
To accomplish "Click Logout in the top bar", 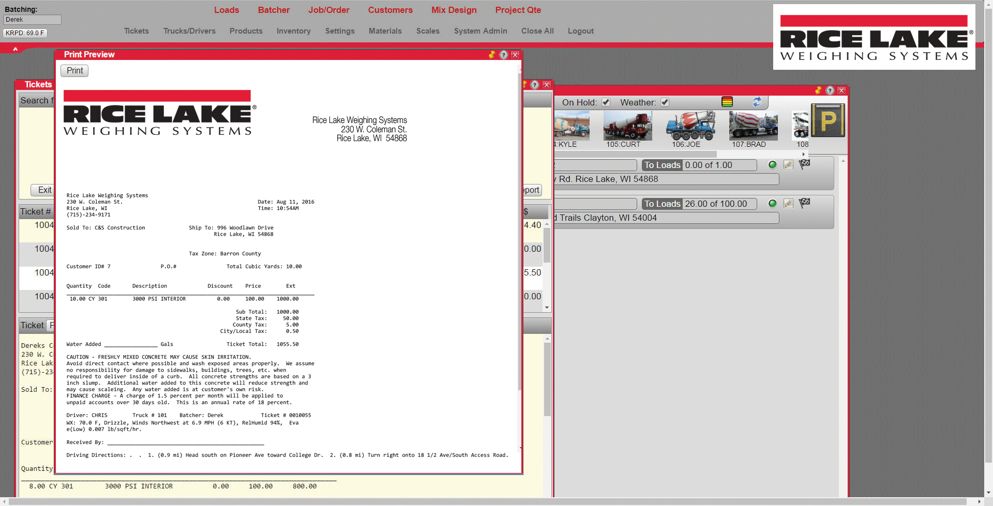I will (581, 31).
